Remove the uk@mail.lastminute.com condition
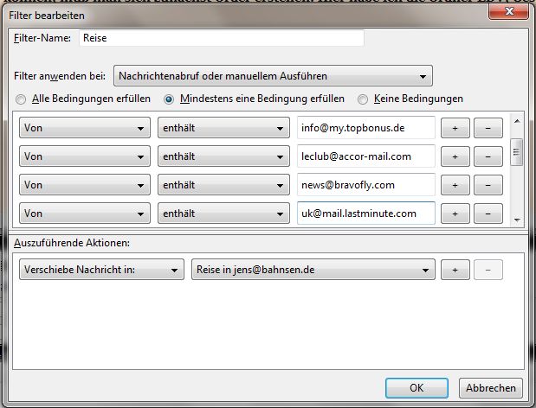 coord(488,214)
